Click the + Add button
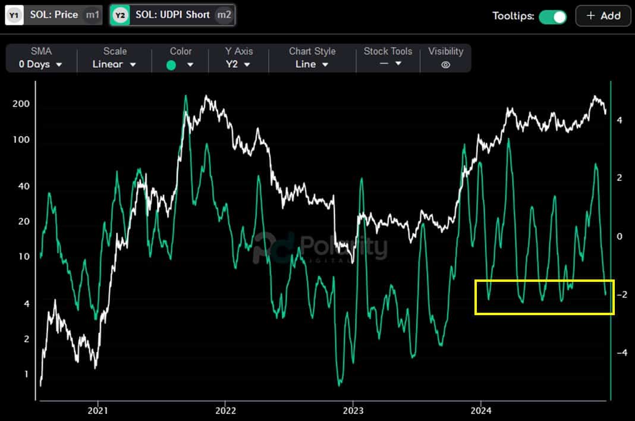The width and height of the screenshot is (635, 421). (x=603, y=16)
